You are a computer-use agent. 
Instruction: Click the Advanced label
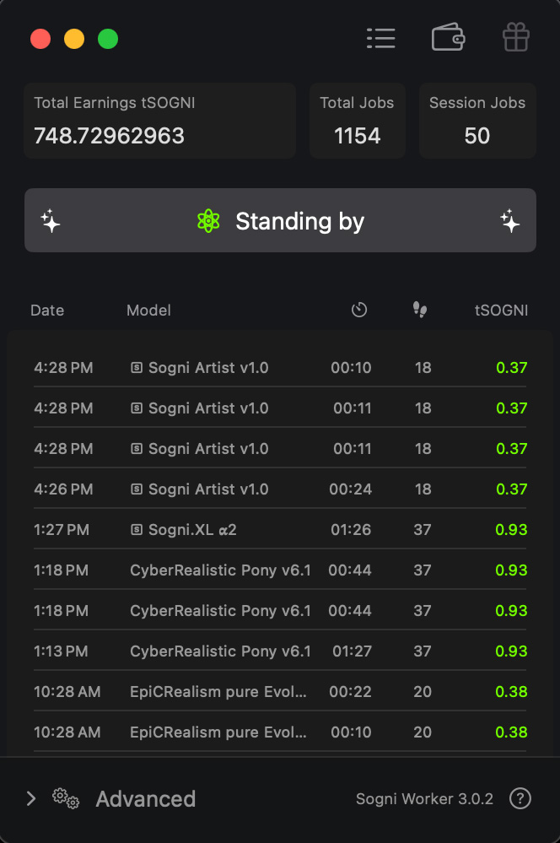[145, 798]
